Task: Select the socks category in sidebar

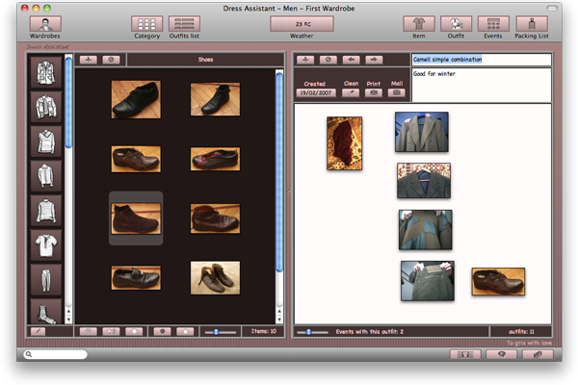Action: (46, 312)
